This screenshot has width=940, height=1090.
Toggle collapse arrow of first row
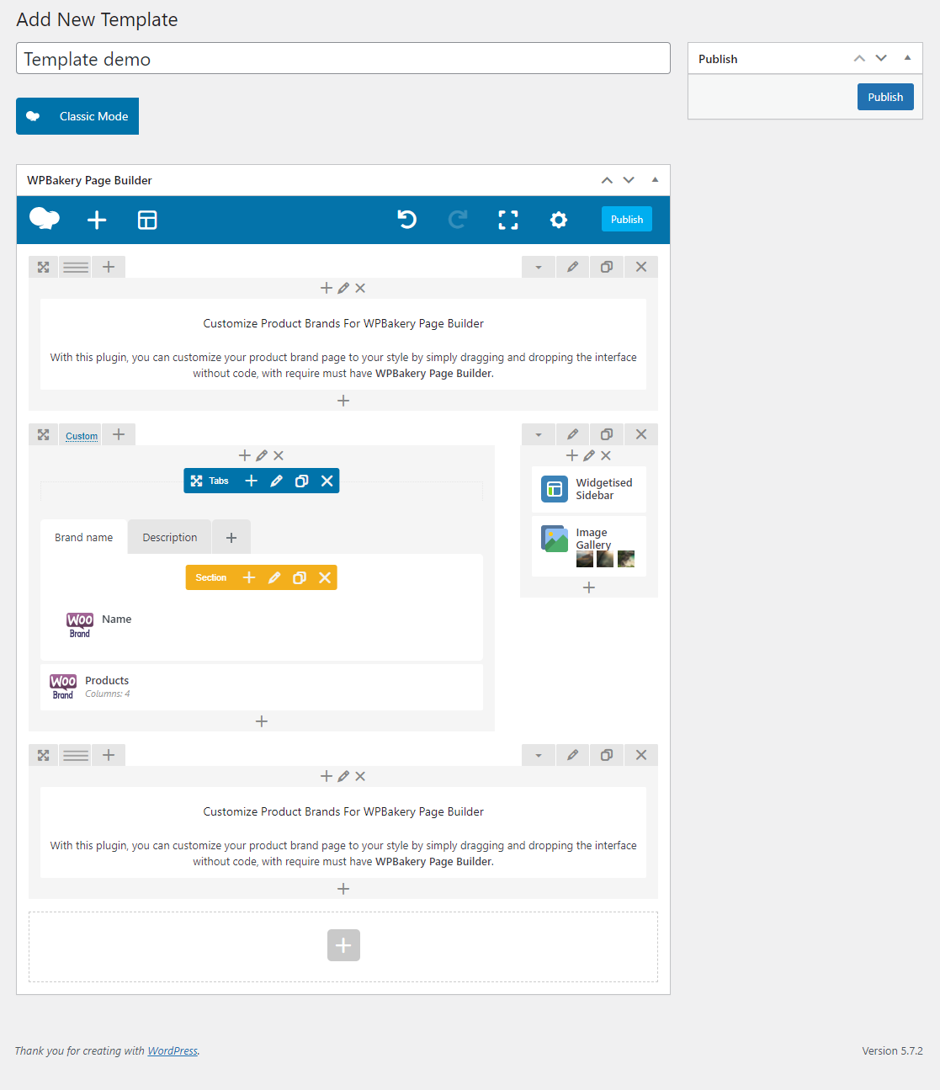tap(539, 267)
